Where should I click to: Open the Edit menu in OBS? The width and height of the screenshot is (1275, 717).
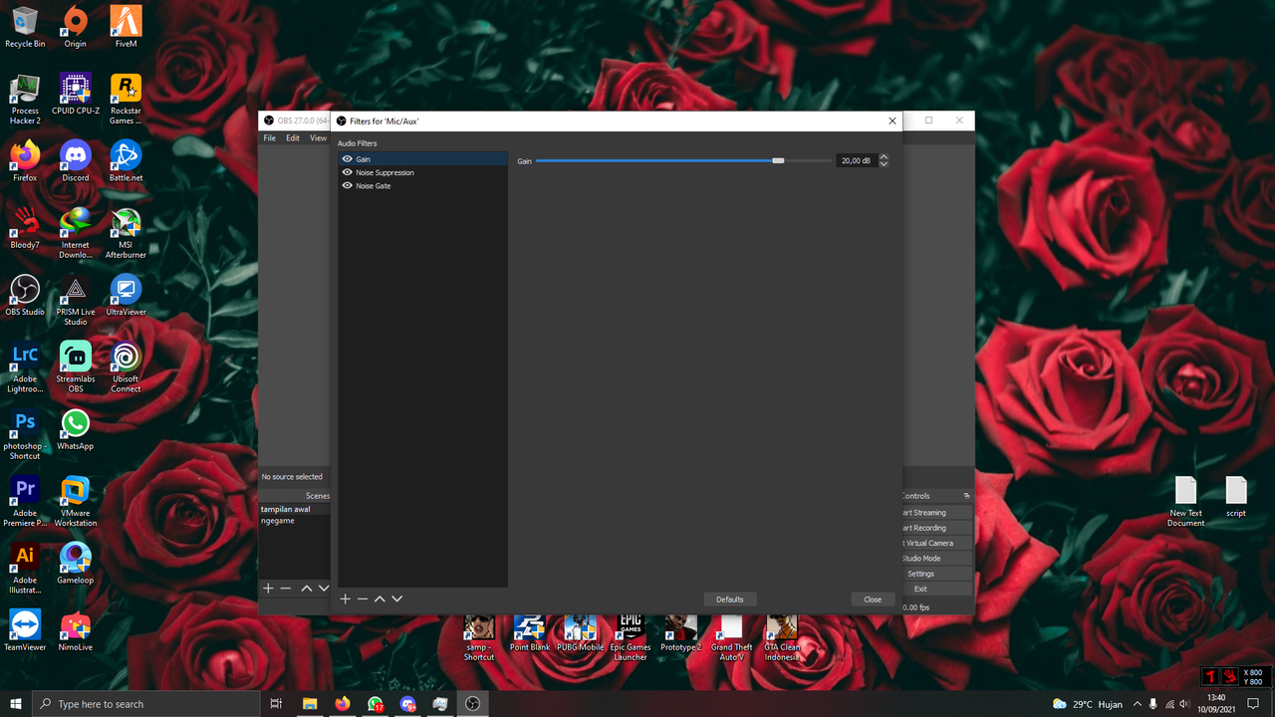click(x=293, y=138)
